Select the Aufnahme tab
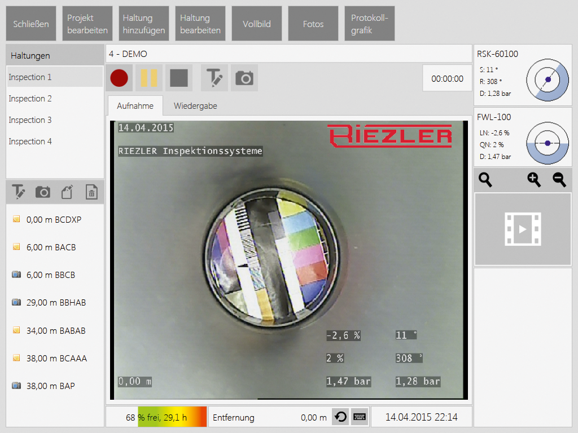Screen dimensions: 578x433 (x=135, y=106)
